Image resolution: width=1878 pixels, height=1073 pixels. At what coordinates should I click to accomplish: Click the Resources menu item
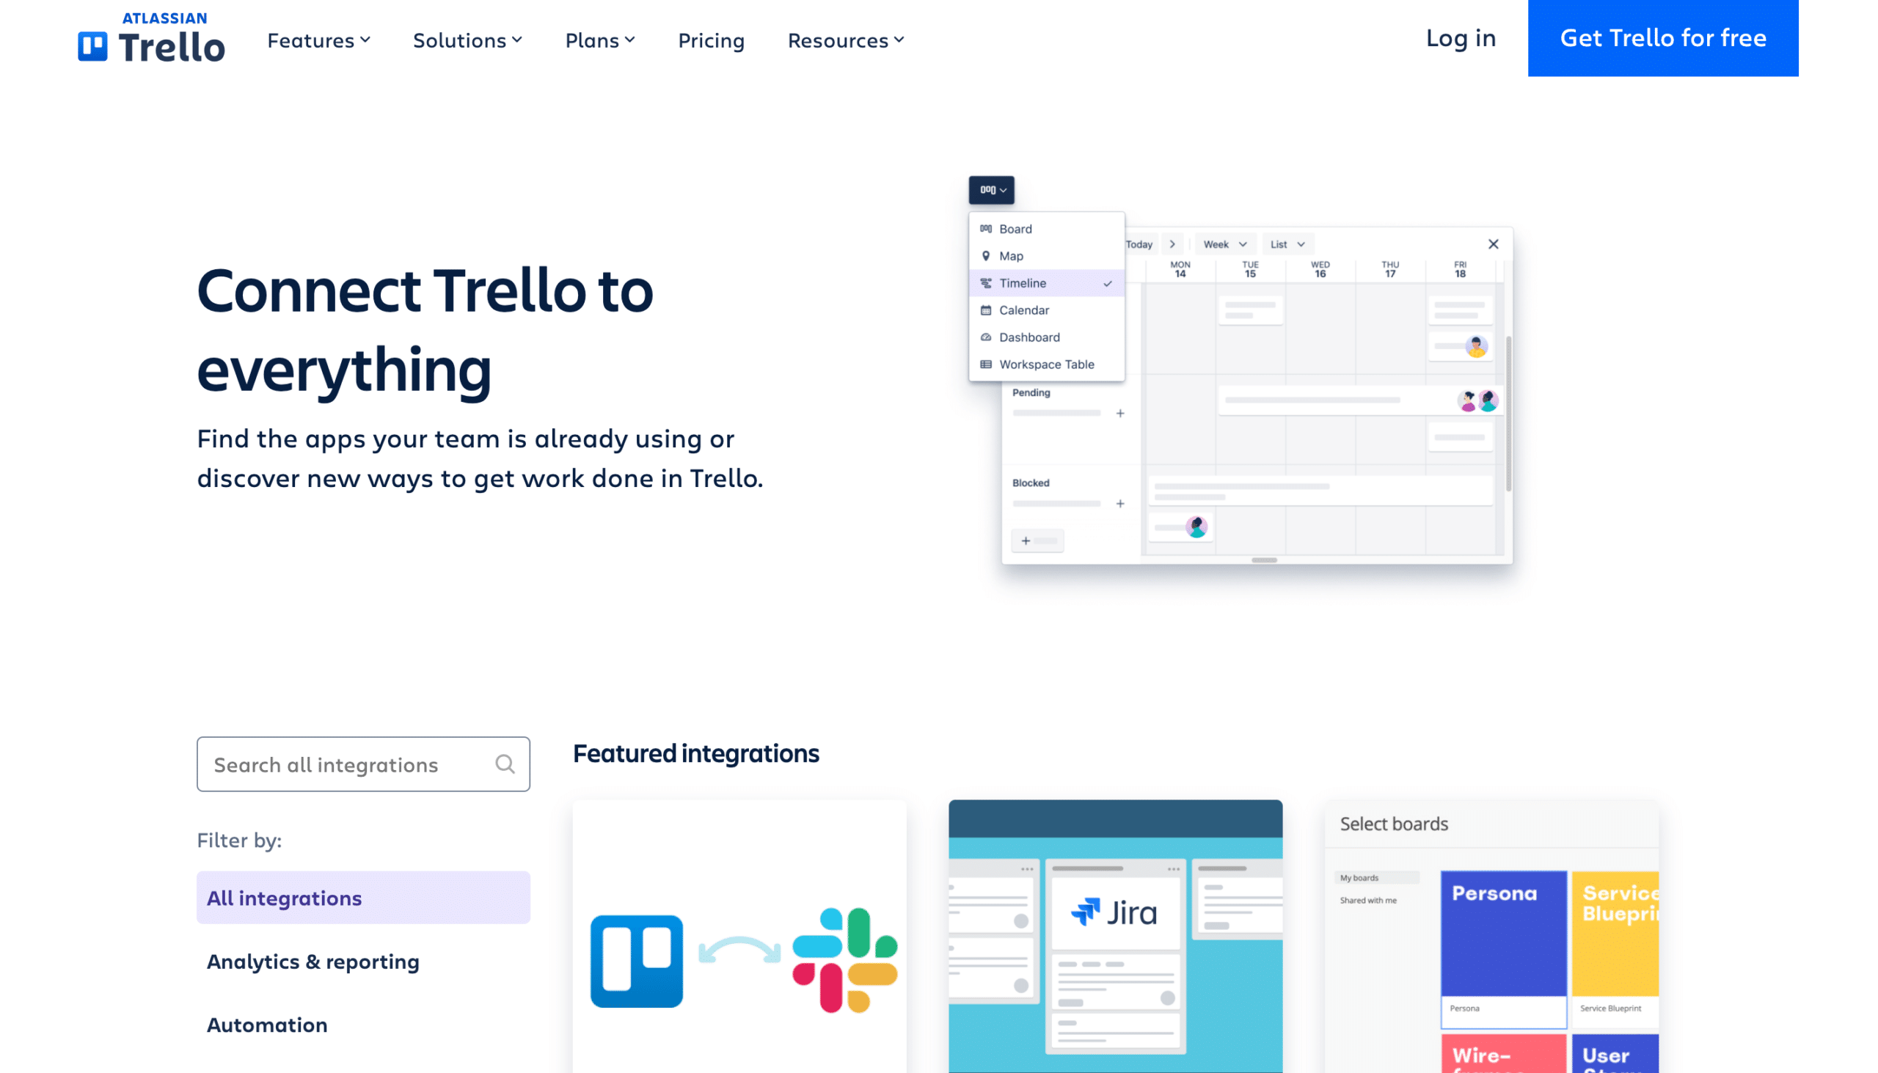click(844, 39)
